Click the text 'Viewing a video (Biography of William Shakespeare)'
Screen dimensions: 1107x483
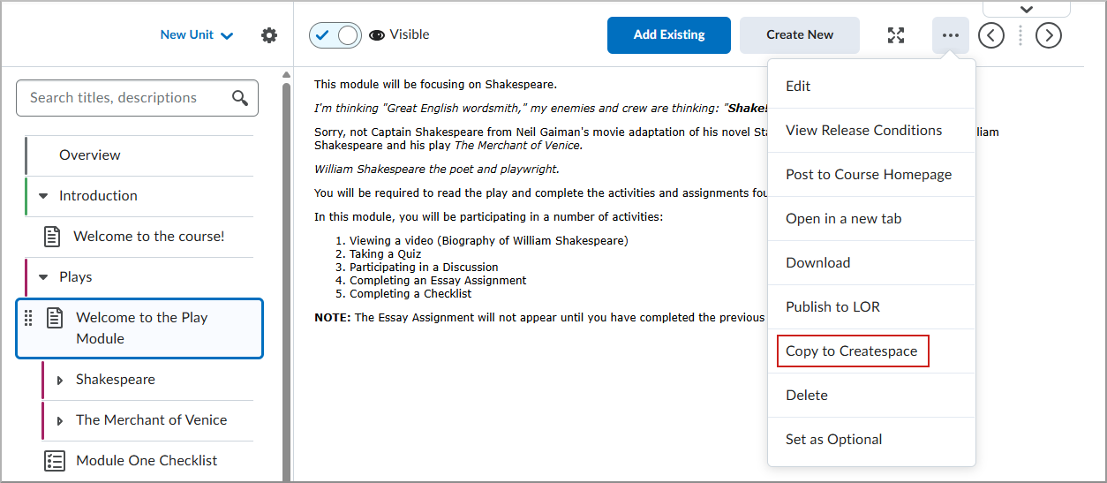click(x=489, y=240)
